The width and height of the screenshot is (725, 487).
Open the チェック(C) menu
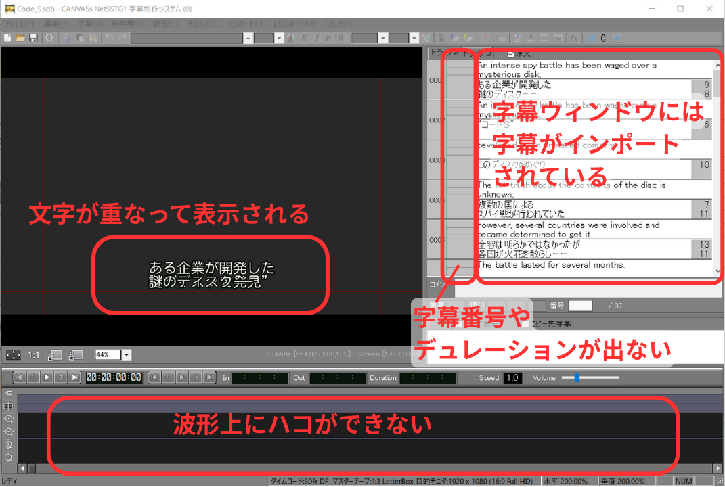[x=202, y=24]
